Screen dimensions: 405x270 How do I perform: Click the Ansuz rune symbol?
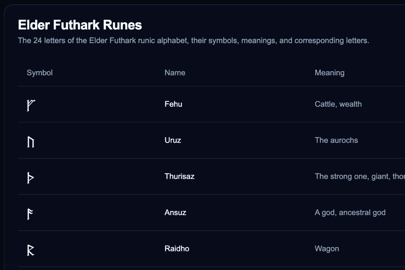(30, 213)
